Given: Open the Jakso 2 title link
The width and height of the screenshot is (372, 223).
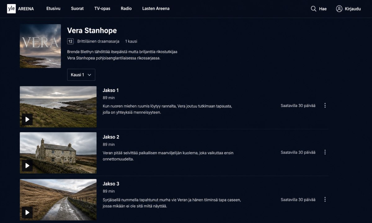Looking at the screenshot, I should (x=111, y=137).
